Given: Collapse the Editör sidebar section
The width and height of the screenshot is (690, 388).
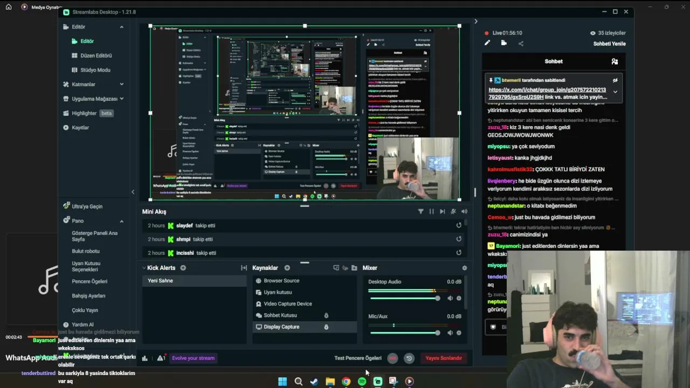Looking at the screenshot, I should [121, 27].
